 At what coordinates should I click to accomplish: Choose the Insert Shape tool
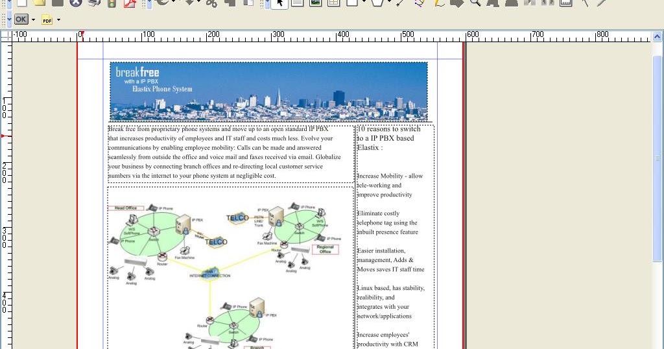pos(352,3)
